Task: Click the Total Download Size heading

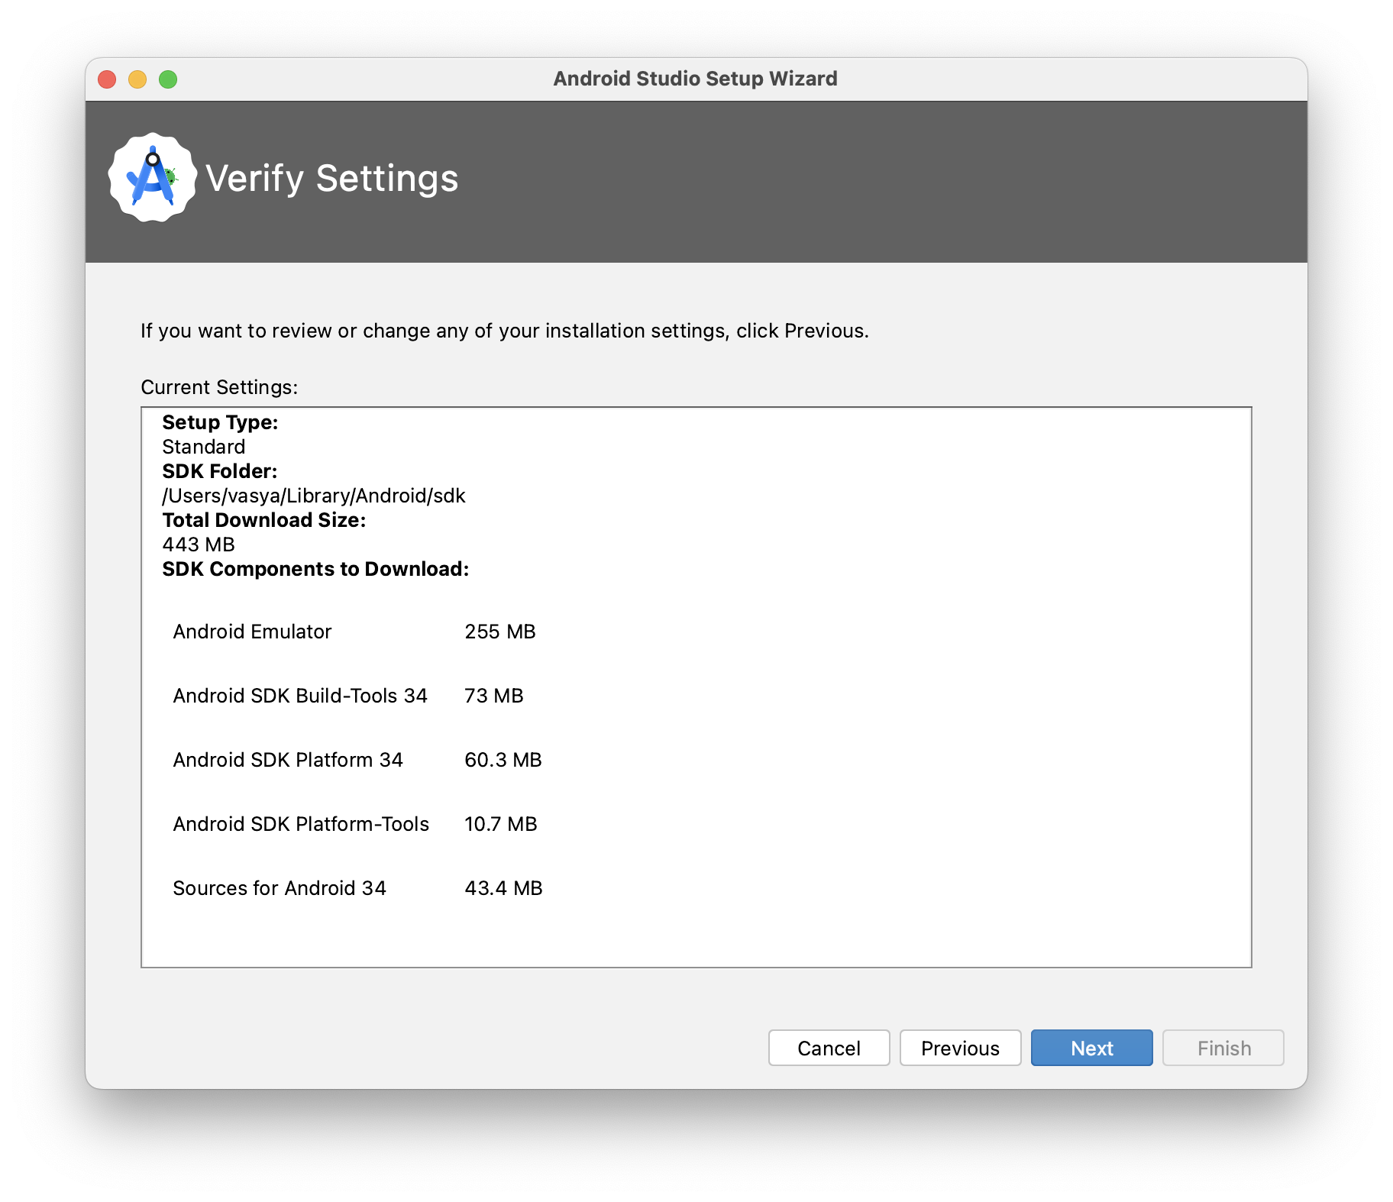Action: [264, 520]
